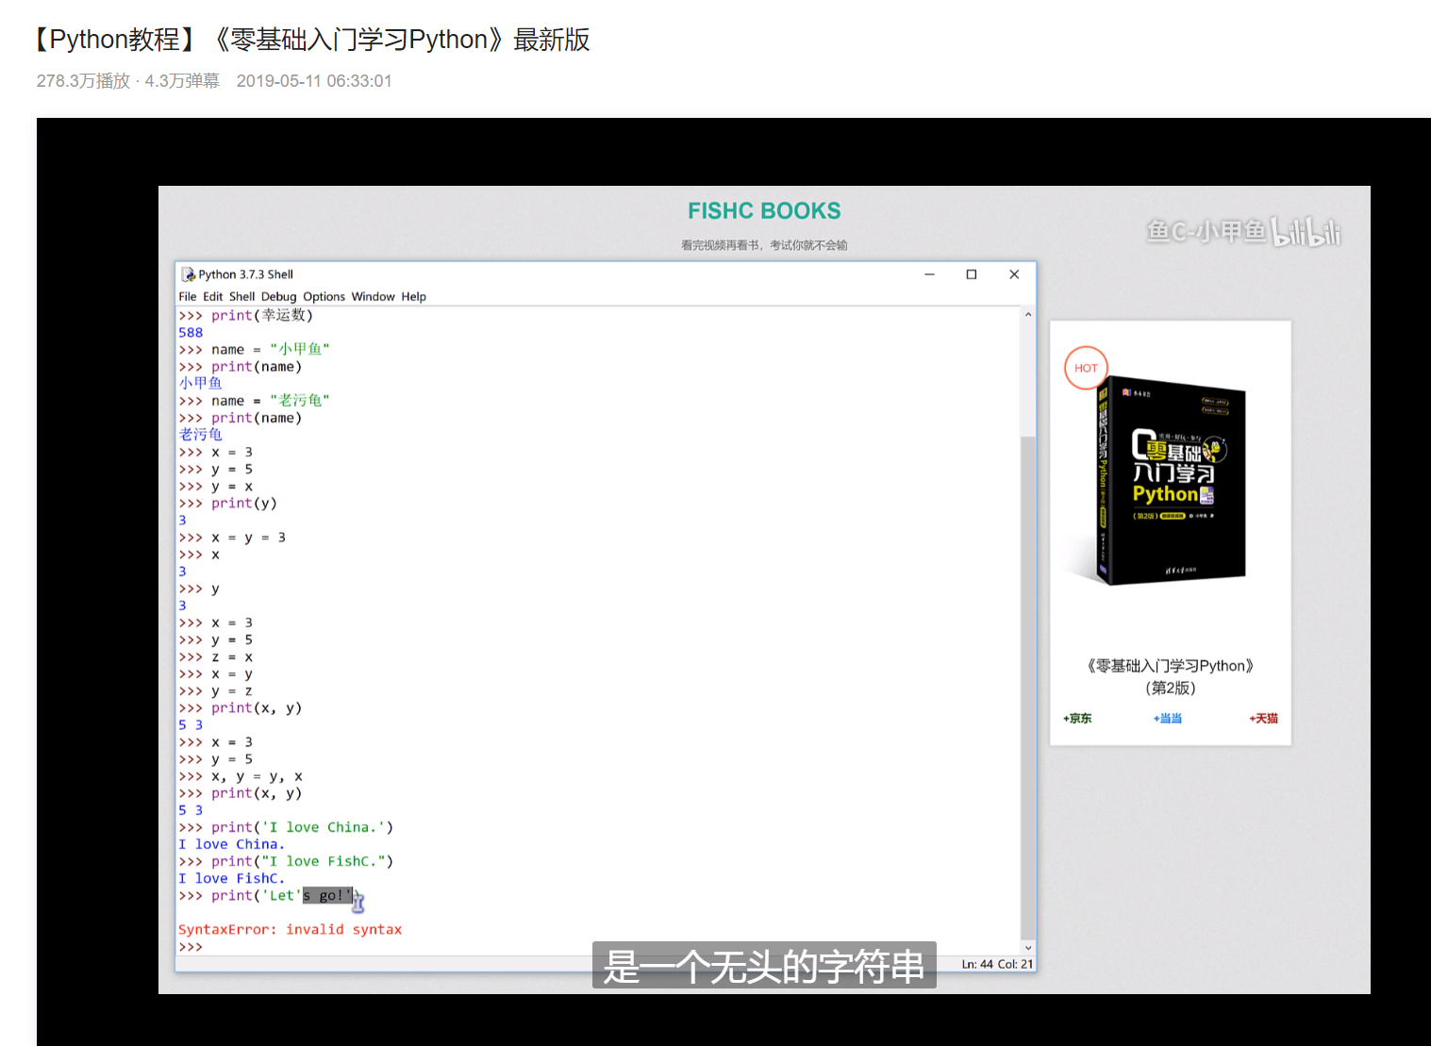Maximize the Python 3.7.3 Shell window

972,274
